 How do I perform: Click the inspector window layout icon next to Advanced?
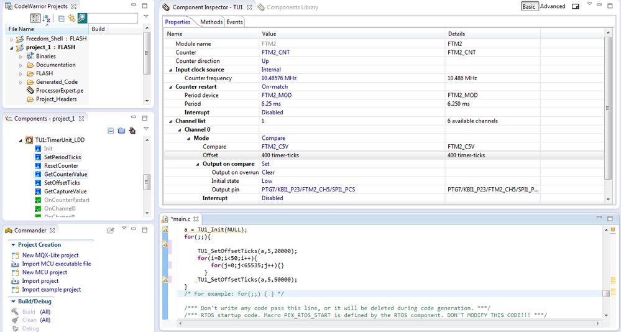576,6
